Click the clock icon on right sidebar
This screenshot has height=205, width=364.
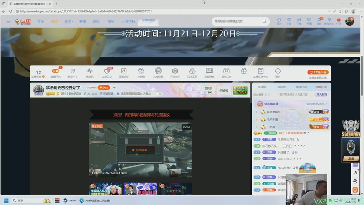coord(355,173)
